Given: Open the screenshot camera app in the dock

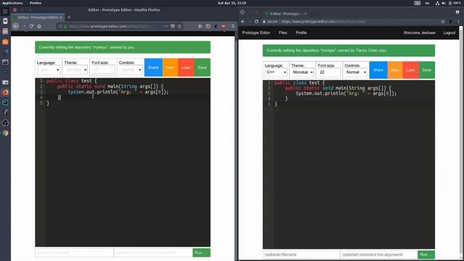Looking at the screenshot, I should pyautogui.click(x=5, y=82).
